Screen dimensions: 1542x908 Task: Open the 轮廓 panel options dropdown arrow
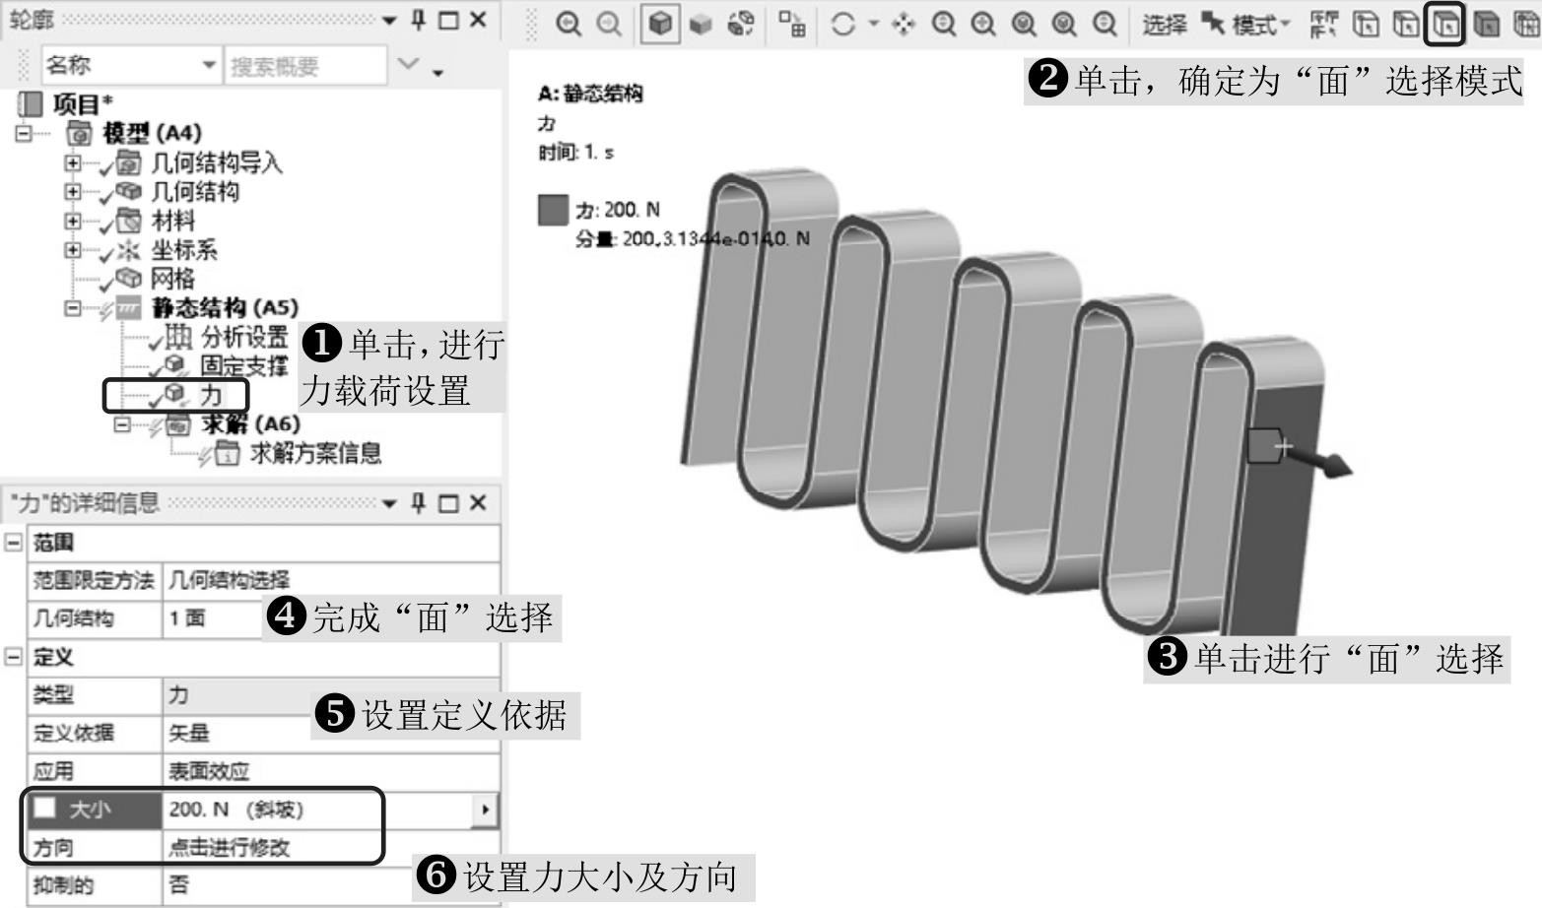tap(389, 21)
